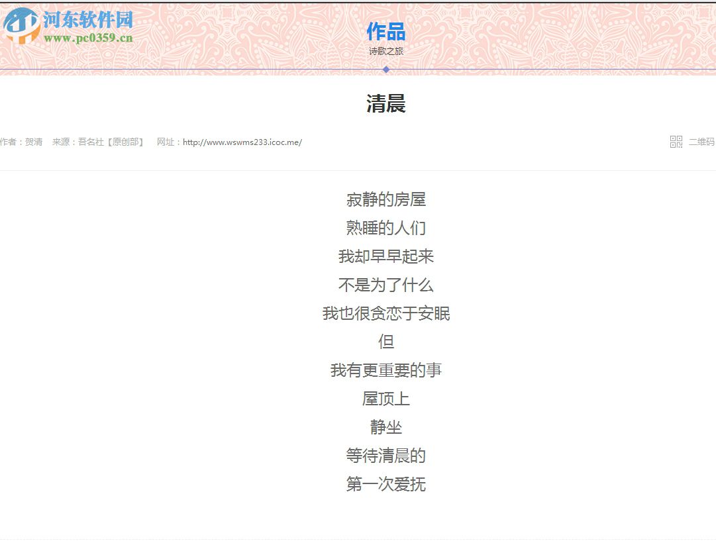Click the author name 贺清

[32, 142]
